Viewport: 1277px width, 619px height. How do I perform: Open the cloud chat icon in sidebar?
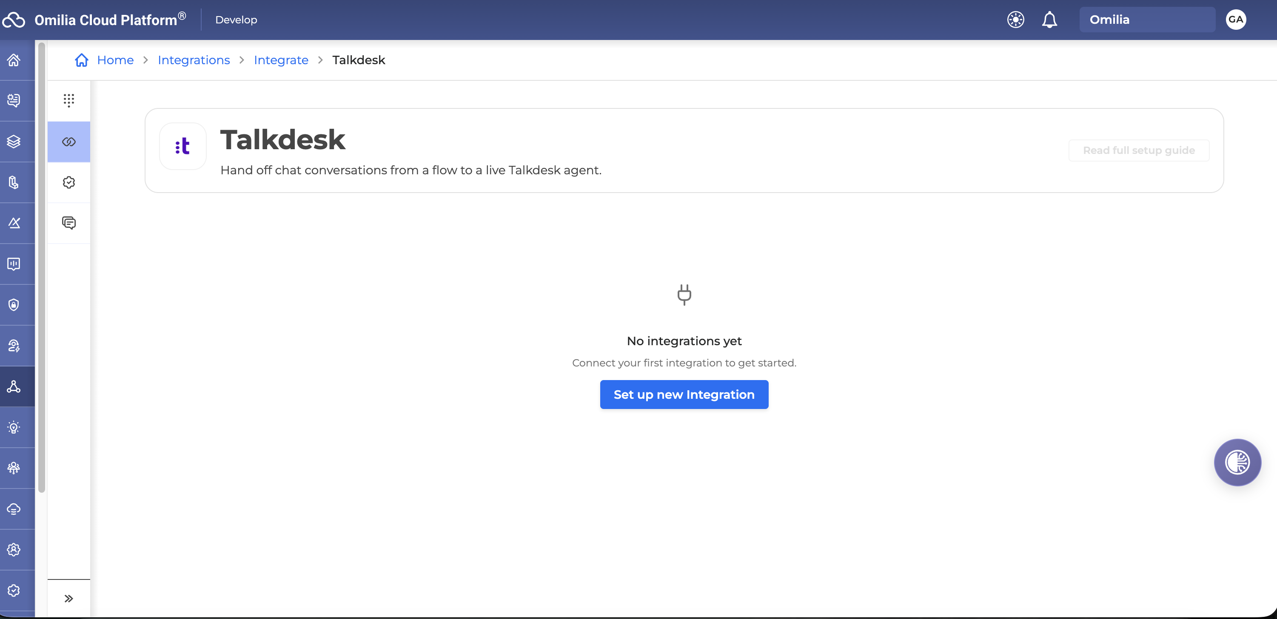pos(14,509)
